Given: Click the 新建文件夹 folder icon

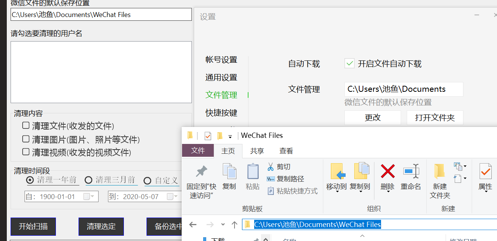Looking at the screenshot, I should pos(439,171).
